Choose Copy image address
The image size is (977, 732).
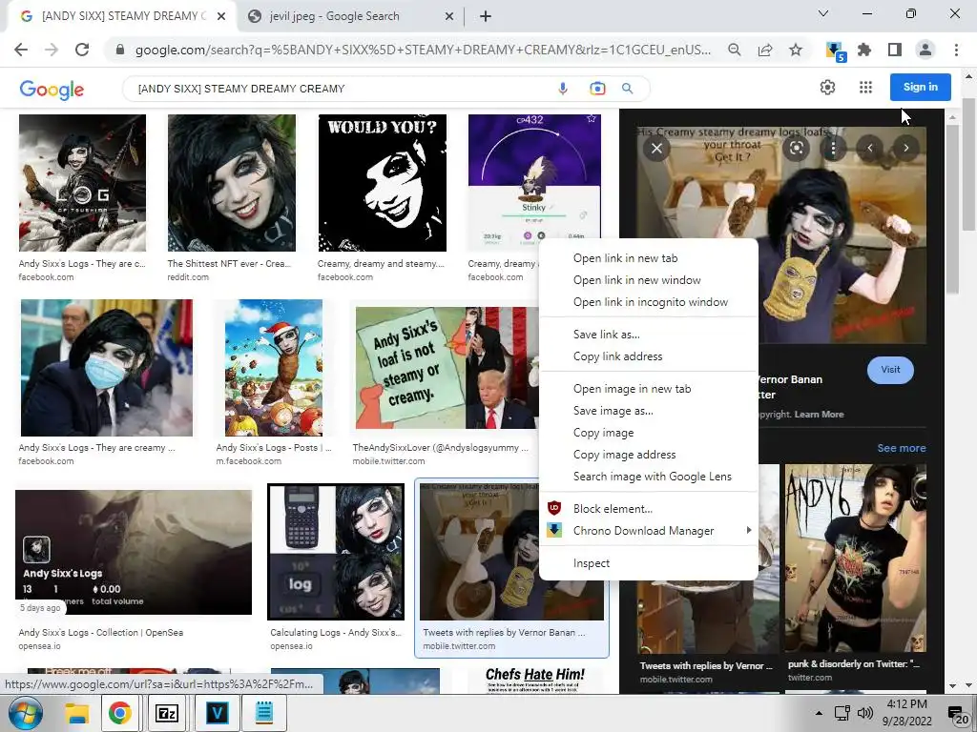[x=649, y=455]
